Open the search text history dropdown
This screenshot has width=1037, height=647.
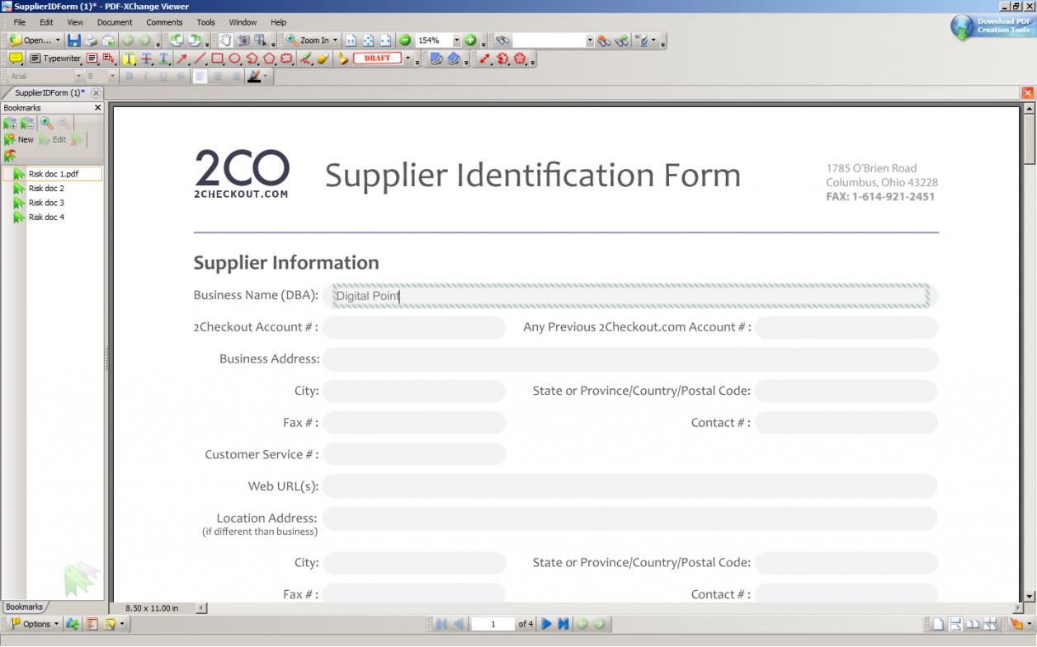point(590,40)
